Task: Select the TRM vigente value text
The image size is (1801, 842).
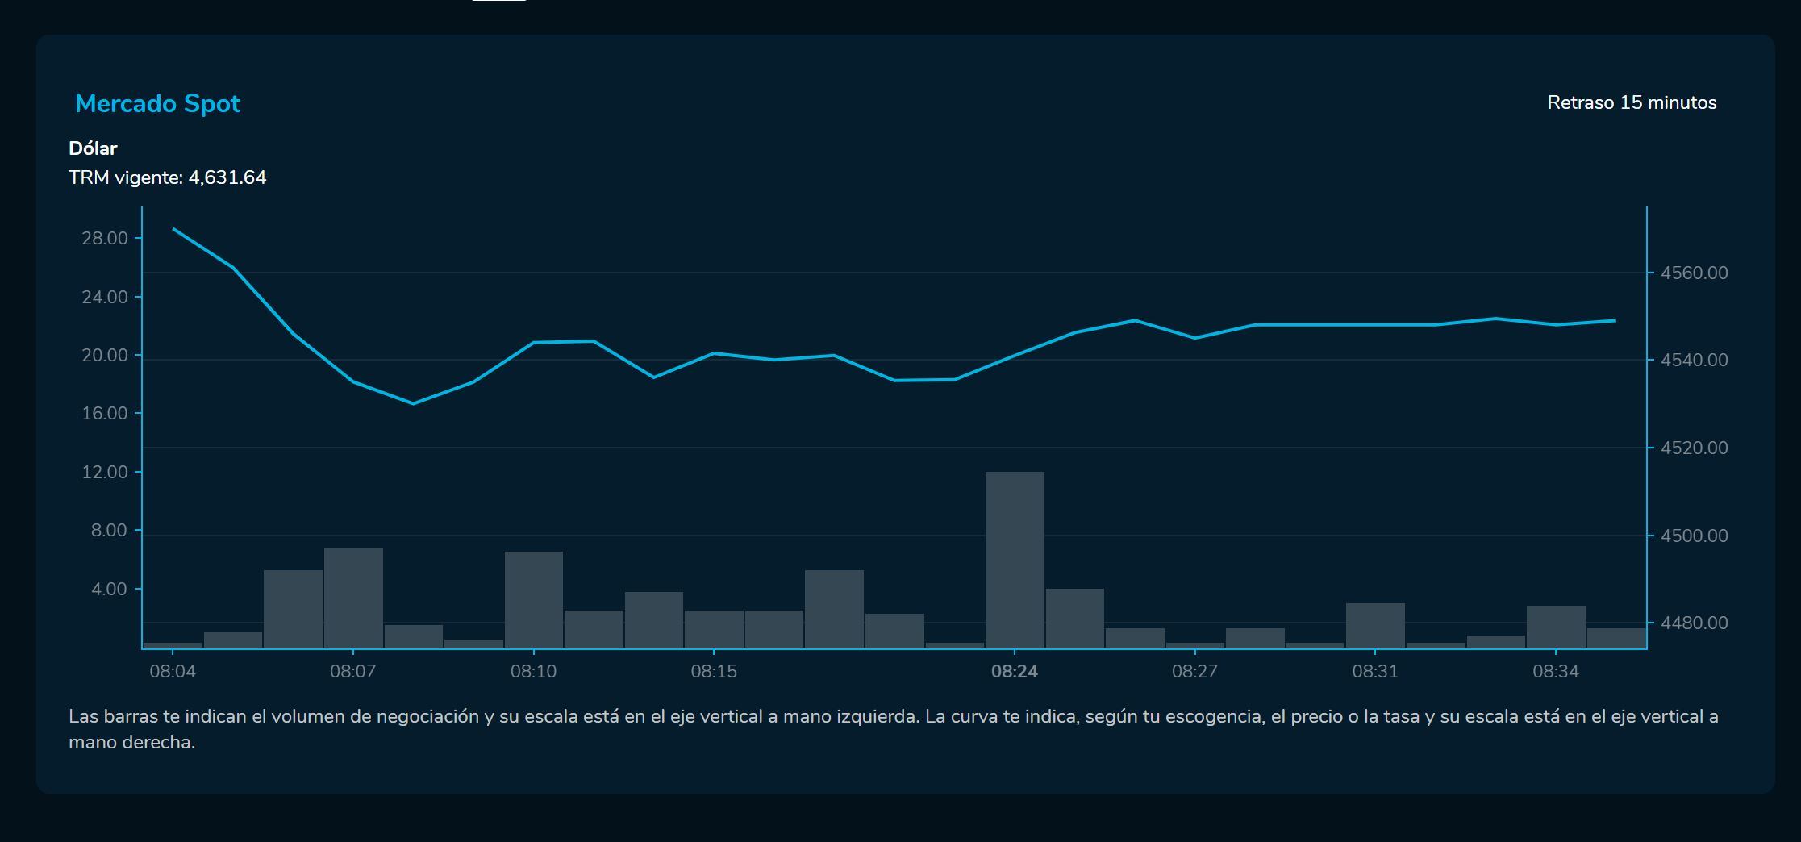Action: coord(167,177)
